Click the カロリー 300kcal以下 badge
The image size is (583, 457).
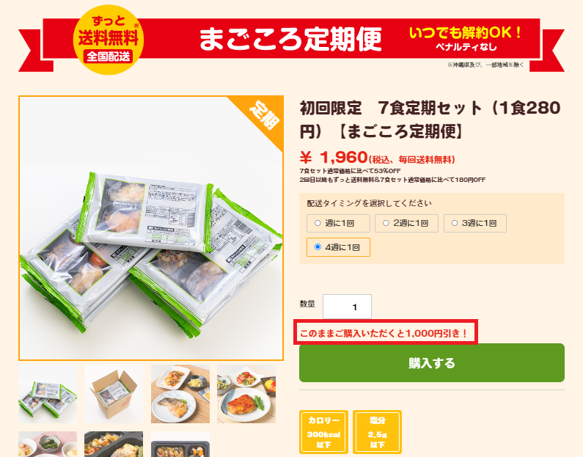323,432
